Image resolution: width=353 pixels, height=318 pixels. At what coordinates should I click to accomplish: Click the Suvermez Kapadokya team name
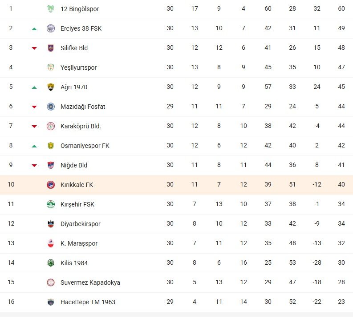[90, 282]
